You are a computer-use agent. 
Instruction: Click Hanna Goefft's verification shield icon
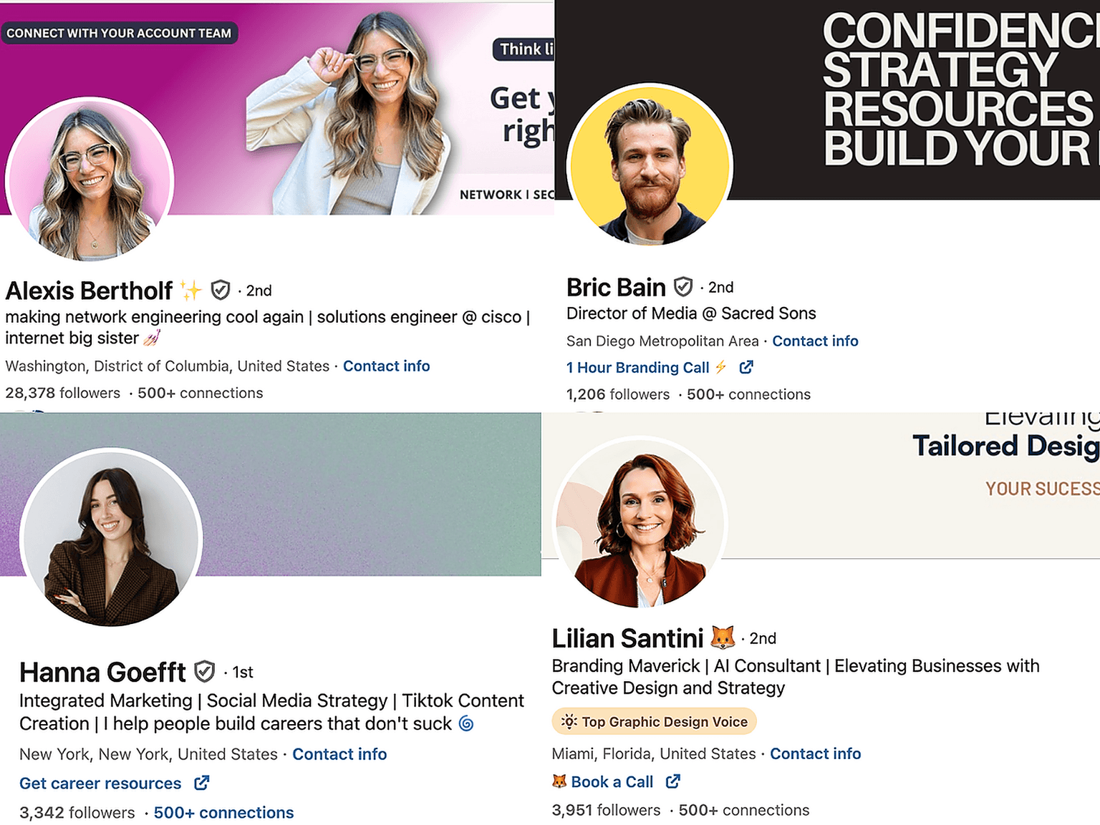205,671
